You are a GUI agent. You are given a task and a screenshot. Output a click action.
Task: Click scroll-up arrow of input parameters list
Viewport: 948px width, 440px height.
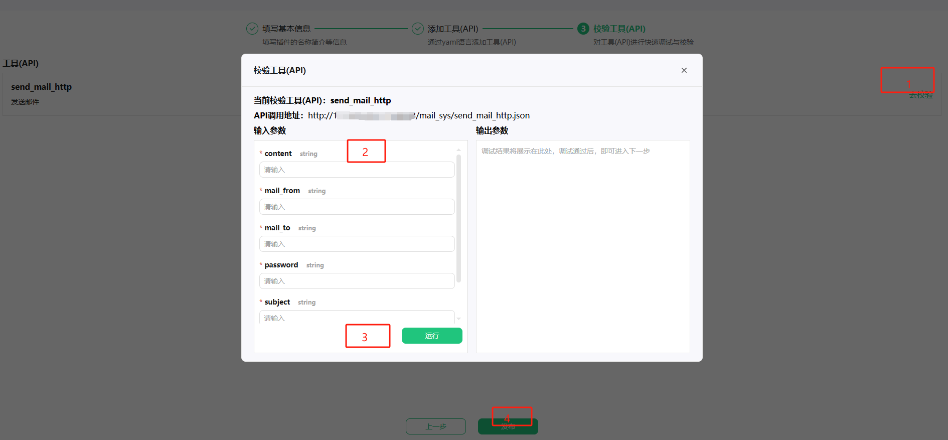(x=458, y=150)
